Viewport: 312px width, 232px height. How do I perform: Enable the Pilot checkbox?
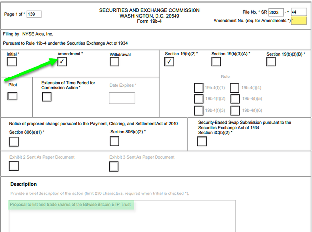pos(12,96)
